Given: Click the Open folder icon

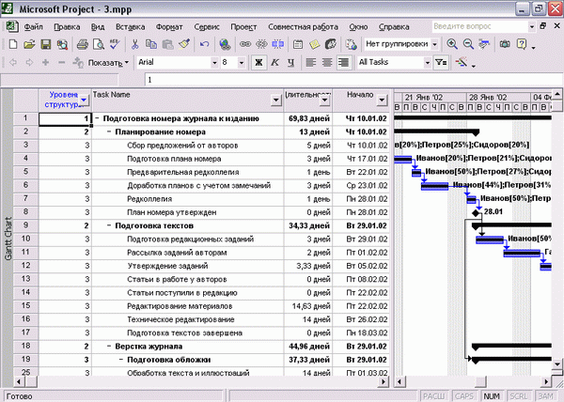Looking at the screenshot, I should click(x=29, y=44).
